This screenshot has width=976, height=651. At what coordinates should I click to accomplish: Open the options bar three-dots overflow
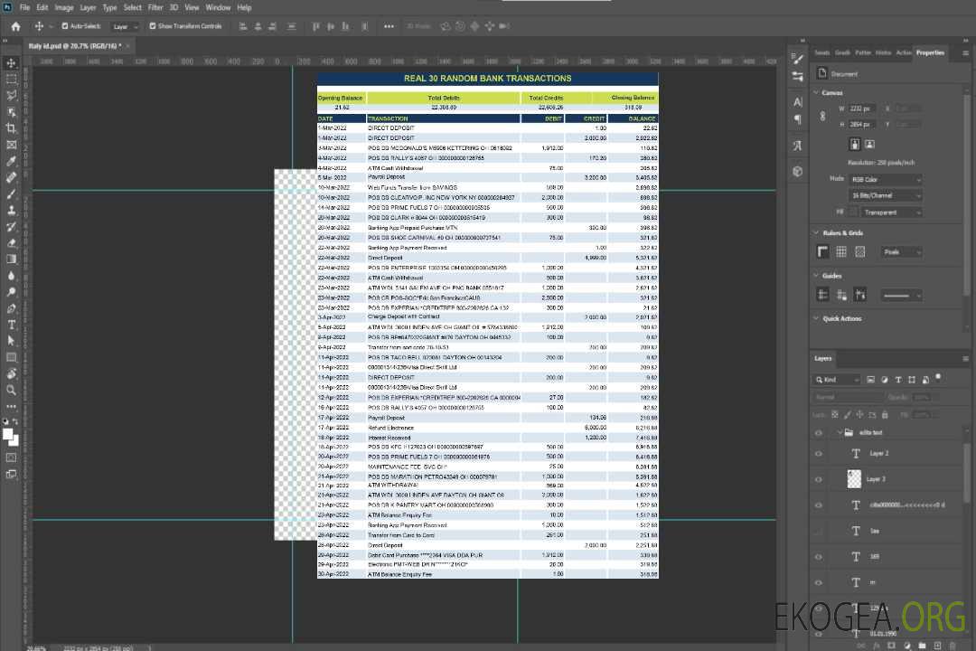(389, 26)
